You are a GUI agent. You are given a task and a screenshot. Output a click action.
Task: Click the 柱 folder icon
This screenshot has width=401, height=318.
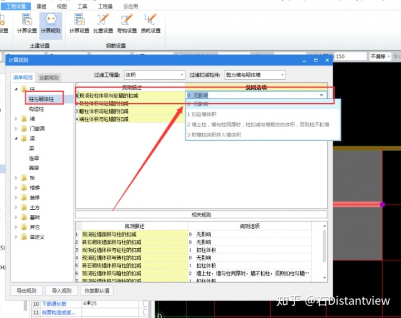[x=24, y=89]
